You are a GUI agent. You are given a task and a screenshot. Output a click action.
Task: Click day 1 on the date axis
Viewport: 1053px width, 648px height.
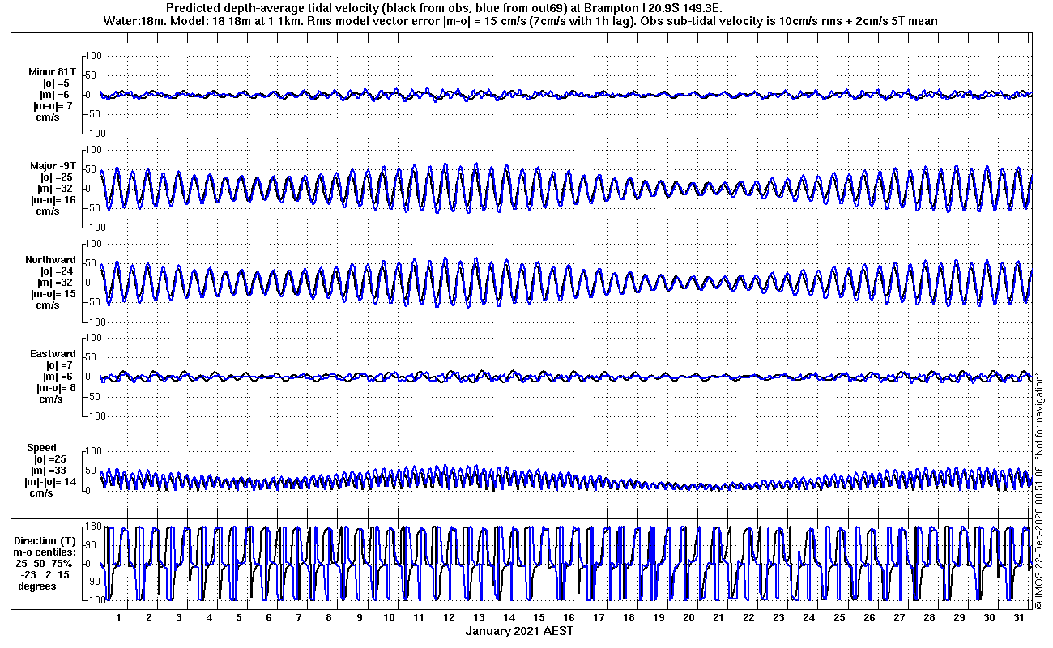(119, 617)
